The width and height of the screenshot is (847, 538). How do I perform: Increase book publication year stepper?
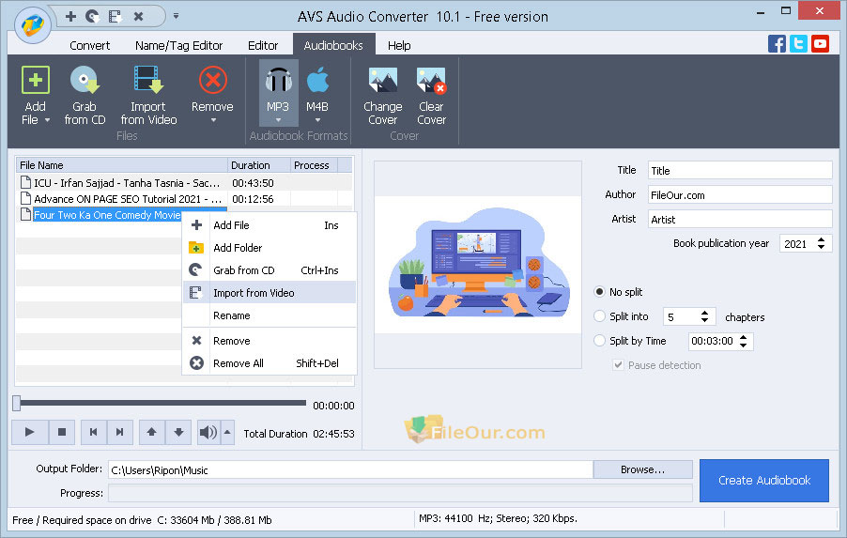coord(821,239)
